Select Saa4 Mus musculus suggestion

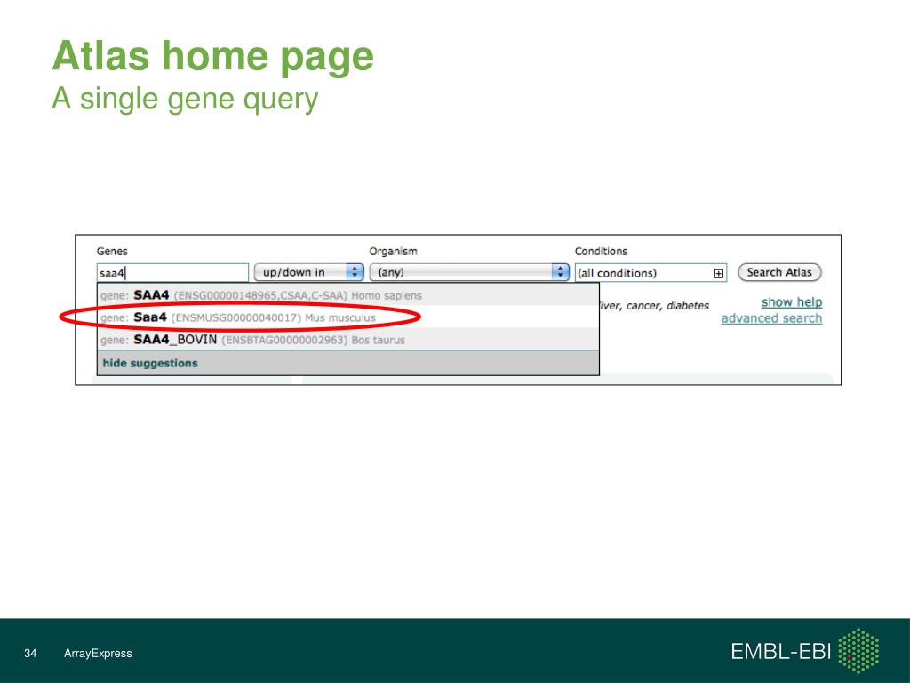[347, 317]
